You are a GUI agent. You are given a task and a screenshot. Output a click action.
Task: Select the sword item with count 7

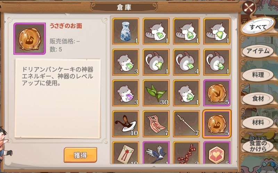pyautogui.click(x=186, y=124)
